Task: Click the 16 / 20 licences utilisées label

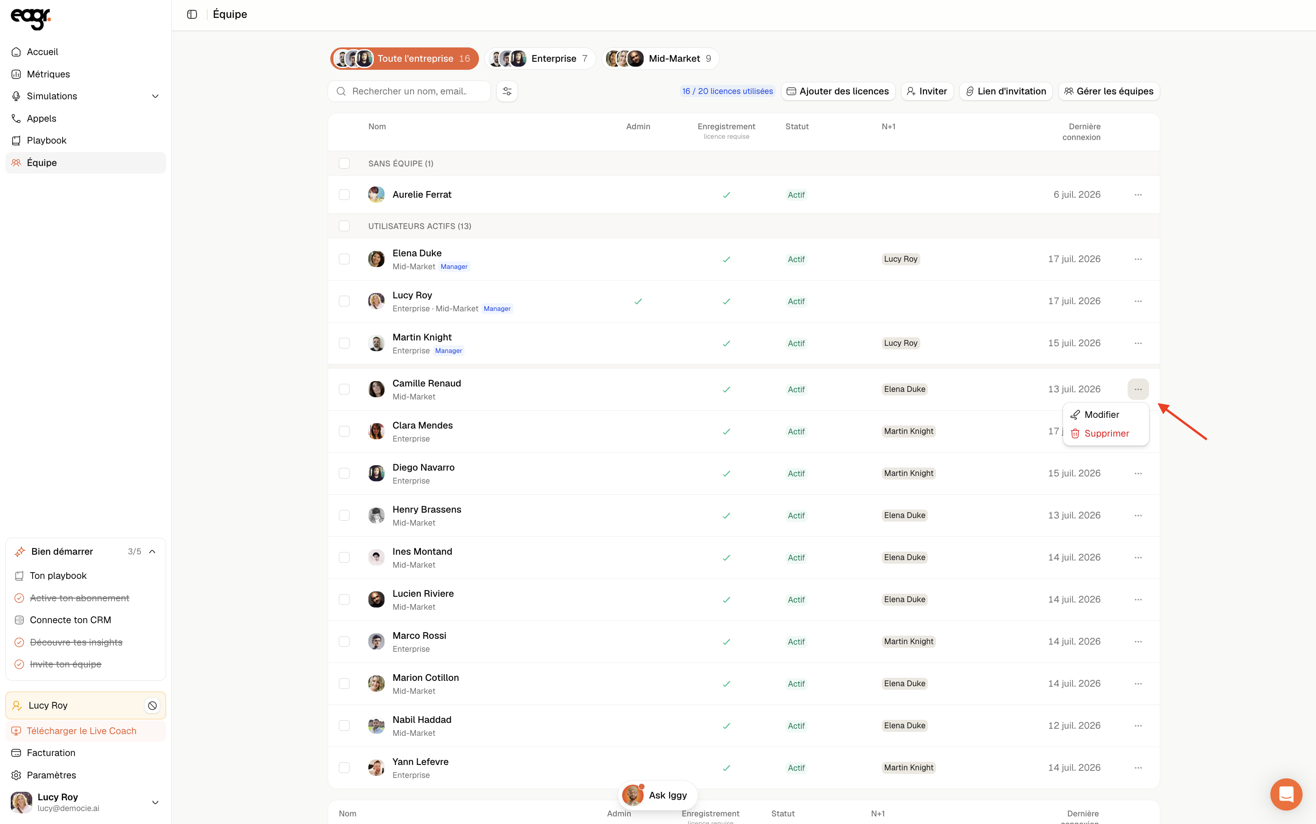Action: pos(727,91)
